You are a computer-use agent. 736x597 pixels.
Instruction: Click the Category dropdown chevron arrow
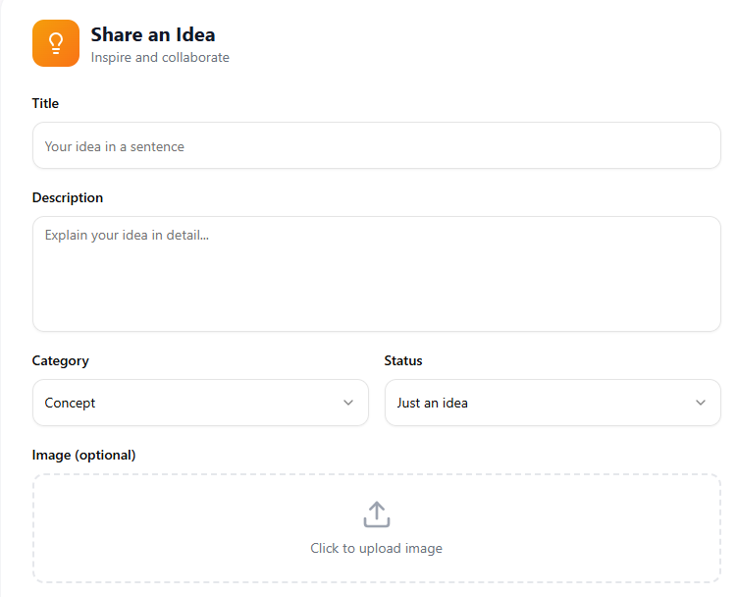tap(348, 403)
